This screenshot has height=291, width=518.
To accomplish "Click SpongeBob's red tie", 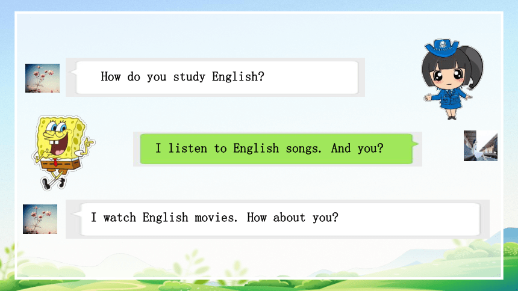I will (55, 162).
